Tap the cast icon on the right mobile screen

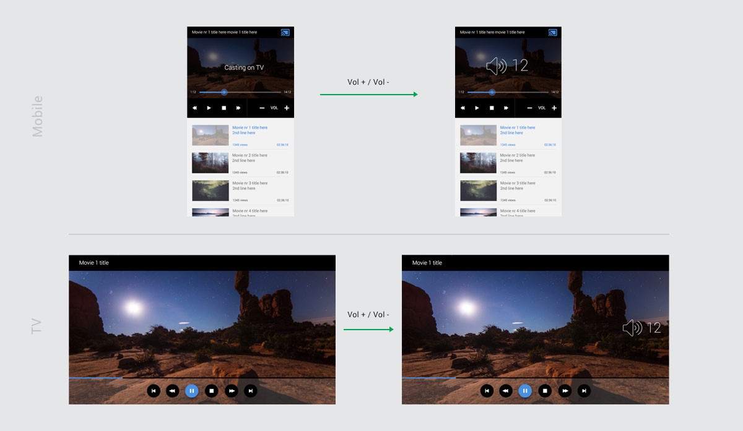pyautogui.click(x=553, y=32)
